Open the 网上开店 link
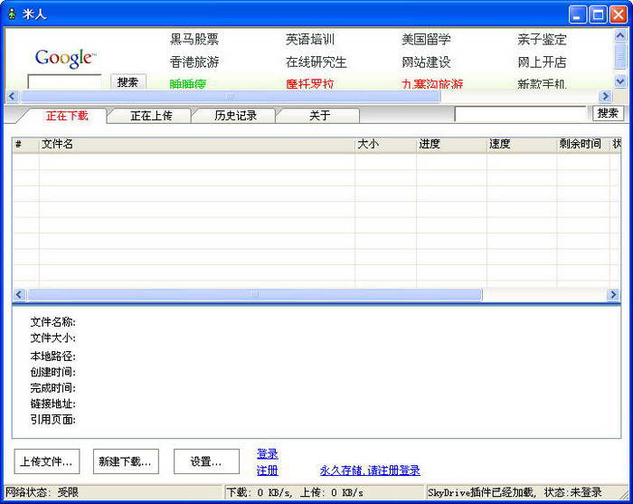 pos(542,62)
